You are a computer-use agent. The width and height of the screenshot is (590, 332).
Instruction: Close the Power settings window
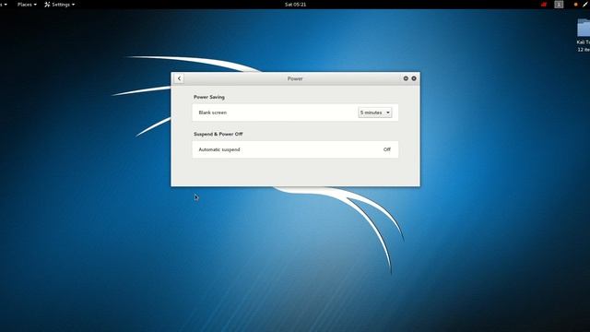pyautogui.click(x=414, y=78)
